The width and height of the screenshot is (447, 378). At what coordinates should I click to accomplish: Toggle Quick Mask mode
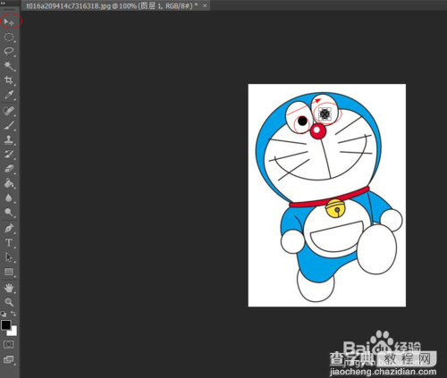(x=8, y=345)
